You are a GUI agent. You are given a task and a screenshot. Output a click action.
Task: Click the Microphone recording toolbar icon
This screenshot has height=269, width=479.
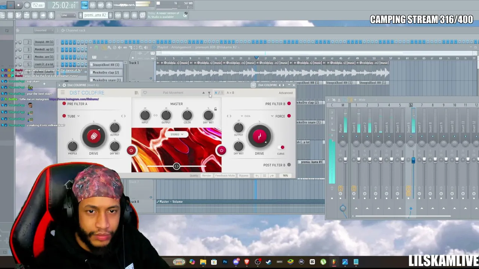51,15
